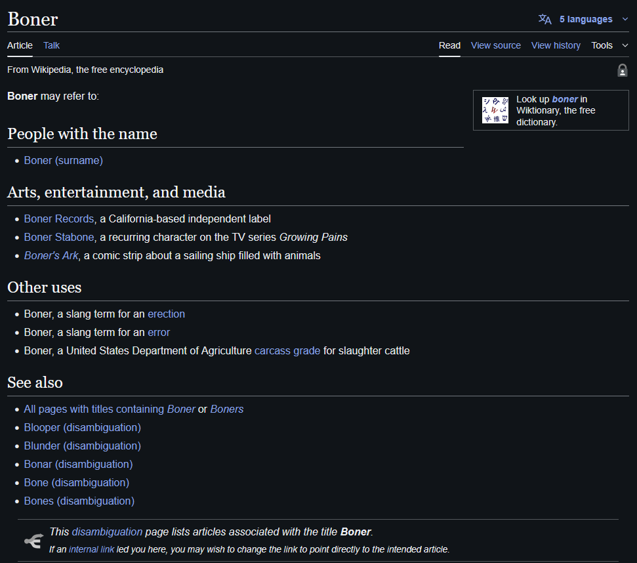Open the Talk tab
637x563 pixels.
click(x=51, y=45)
